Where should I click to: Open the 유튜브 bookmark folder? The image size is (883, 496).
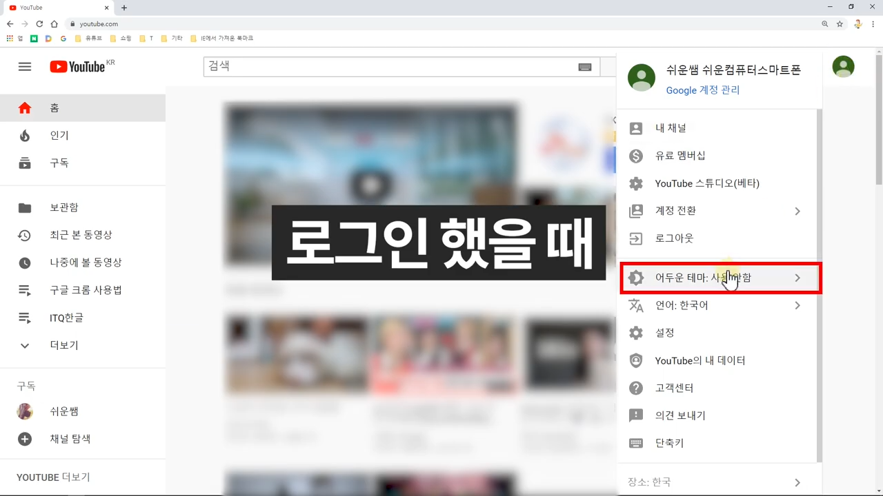[x=88, y=39]
